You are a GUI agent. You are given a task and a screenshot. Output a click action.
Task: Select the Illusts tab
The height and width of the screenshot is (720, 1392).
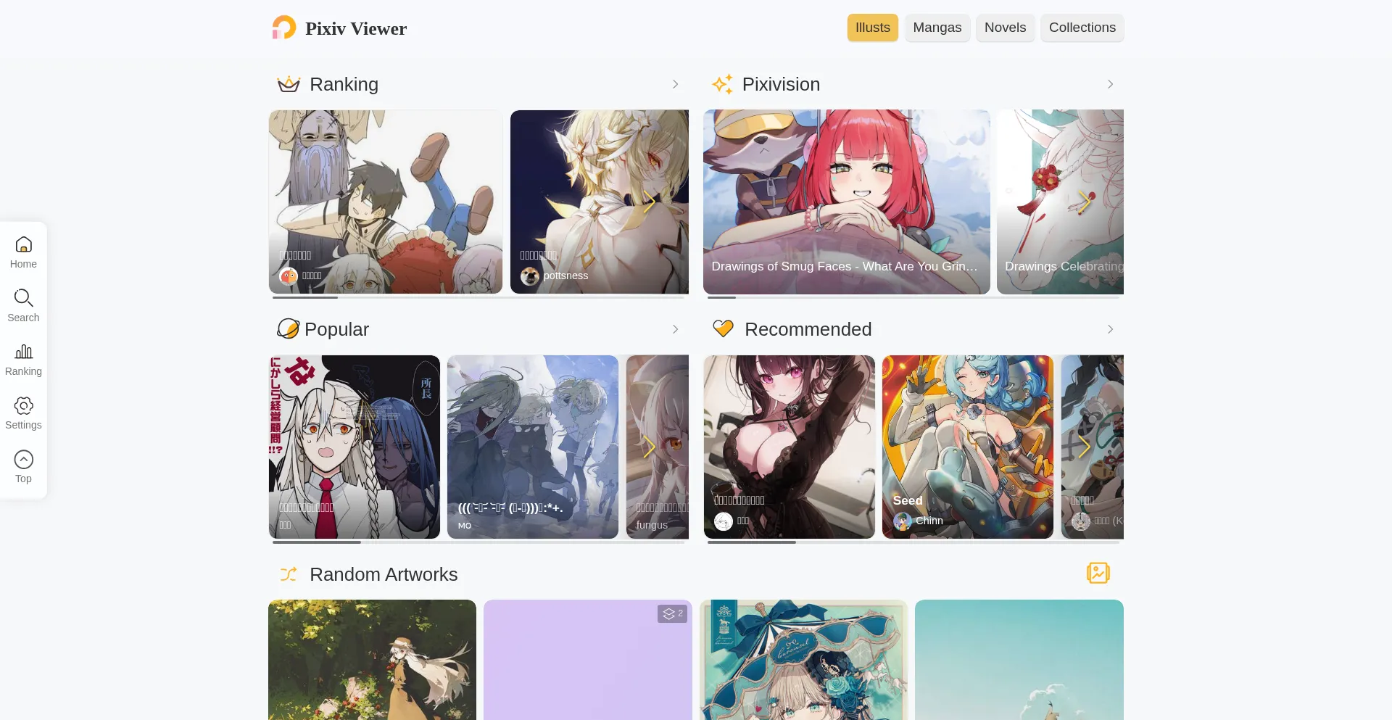[x=872, y=28]
